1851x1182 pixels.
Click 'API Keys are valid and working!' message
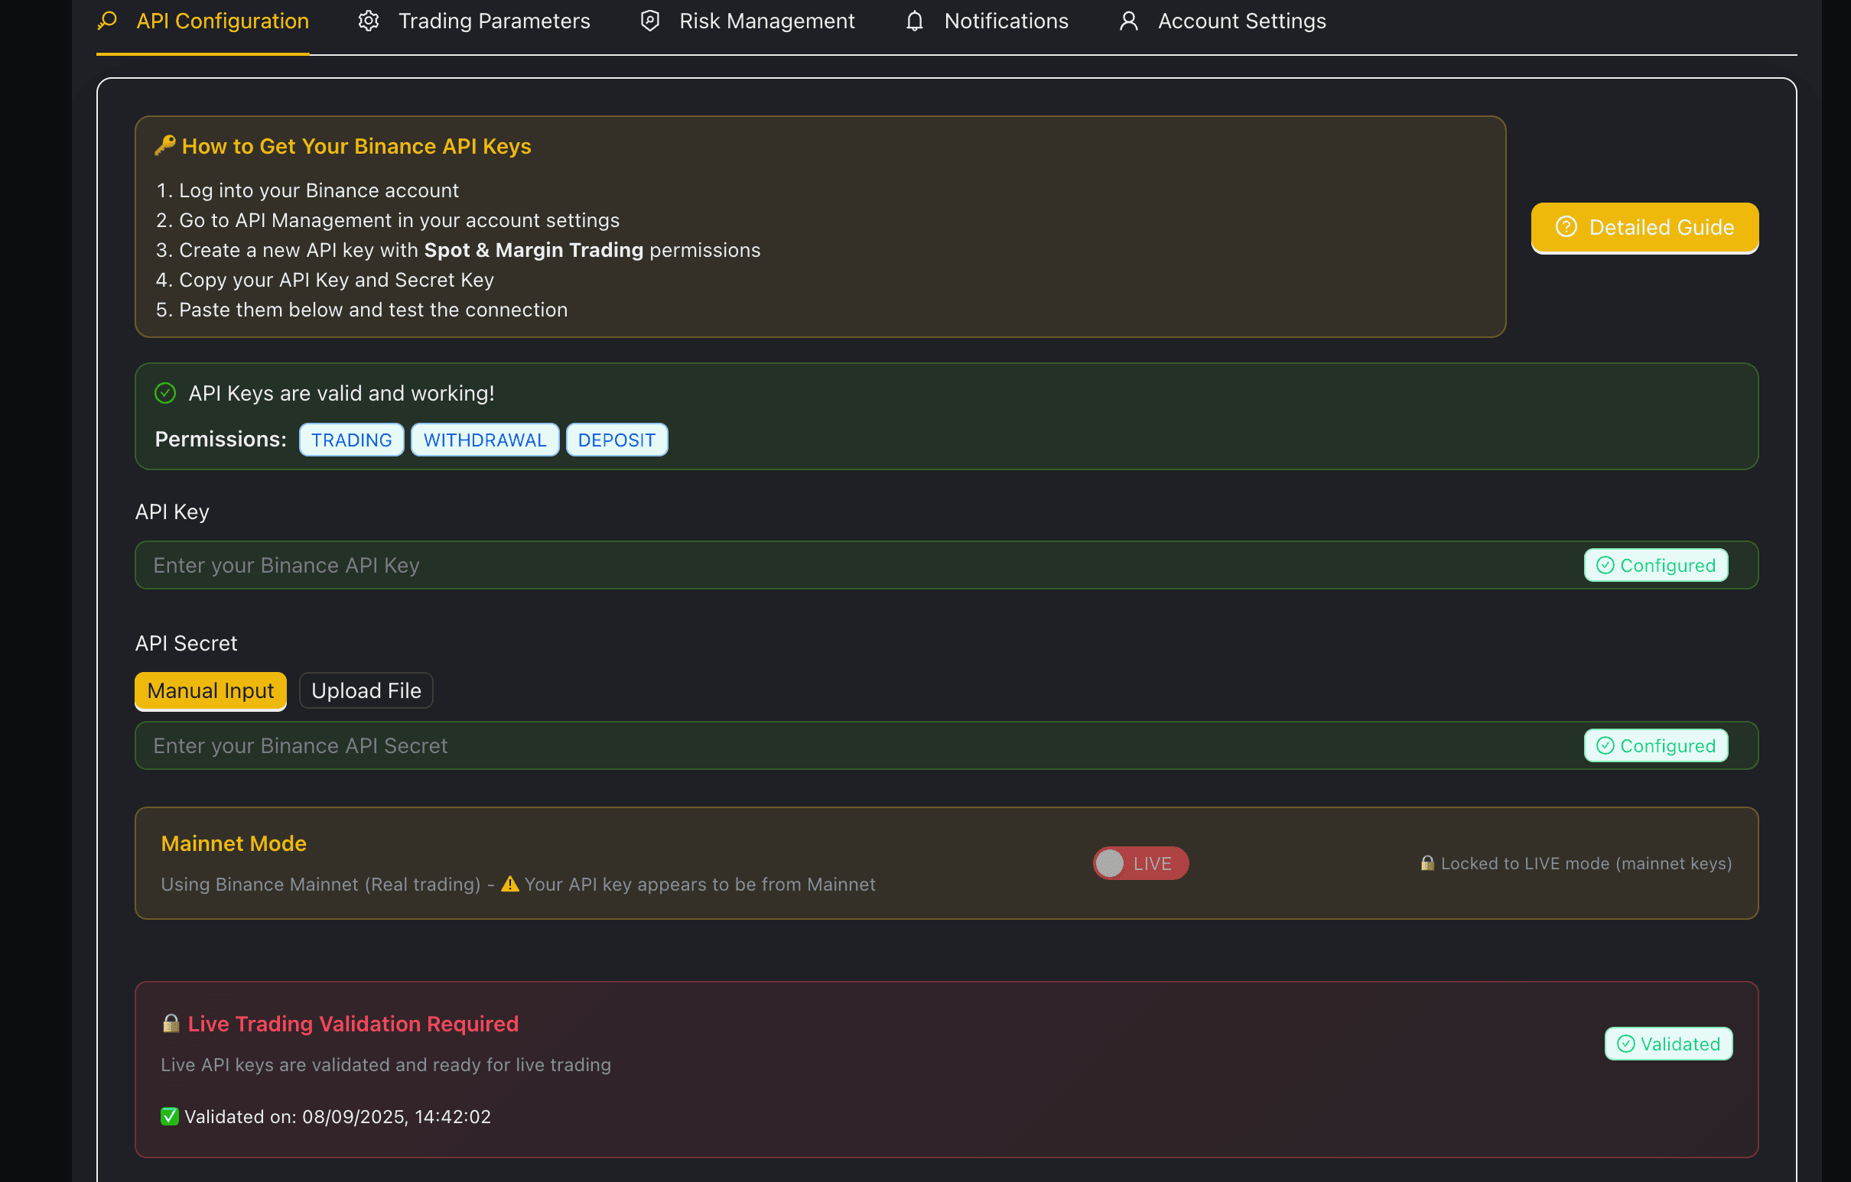[x=341, y=394]
